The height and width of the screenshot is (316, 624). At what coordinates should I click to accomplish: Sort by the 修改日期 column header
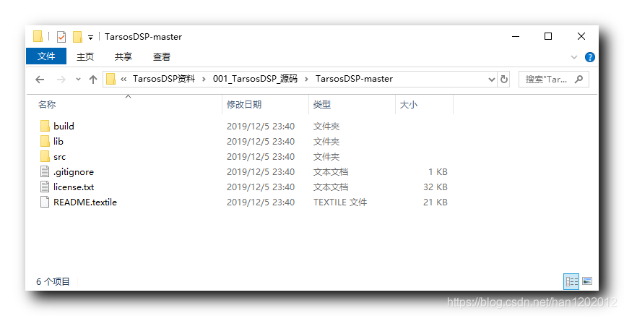click(x=244, y=104)
